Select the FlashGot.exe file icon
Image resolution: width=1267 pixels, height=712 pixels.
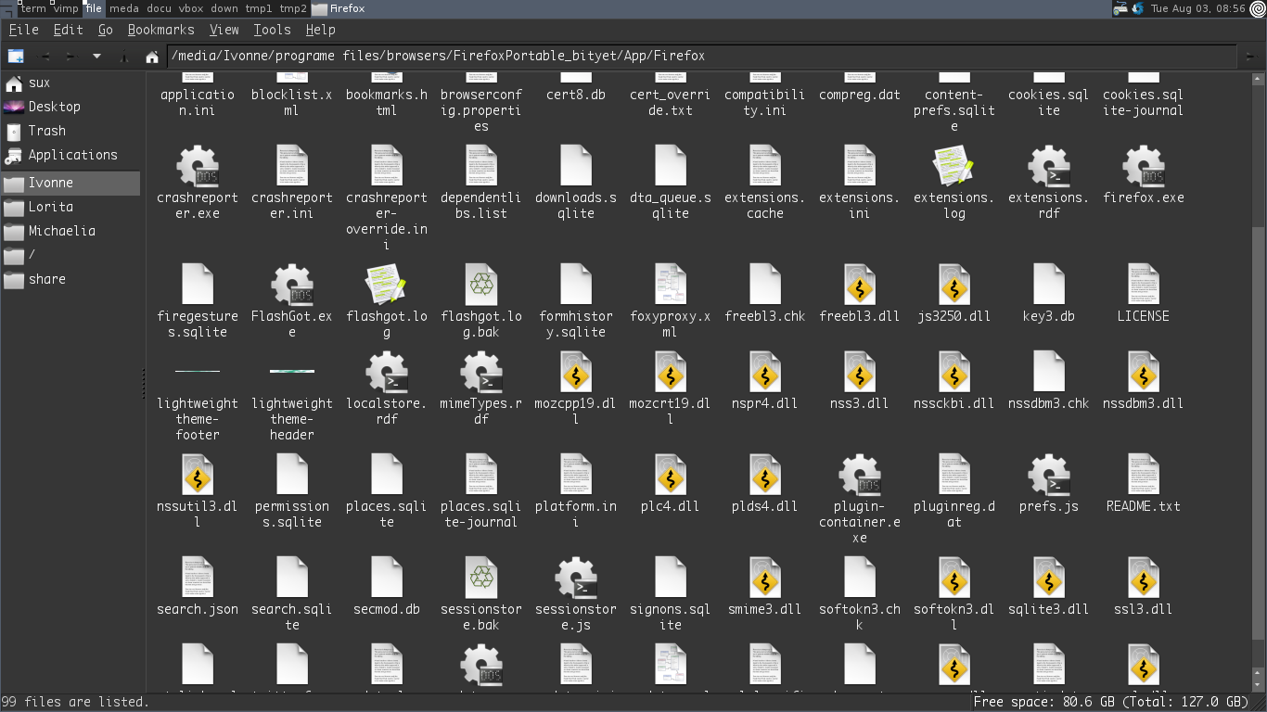coord(292,285)
